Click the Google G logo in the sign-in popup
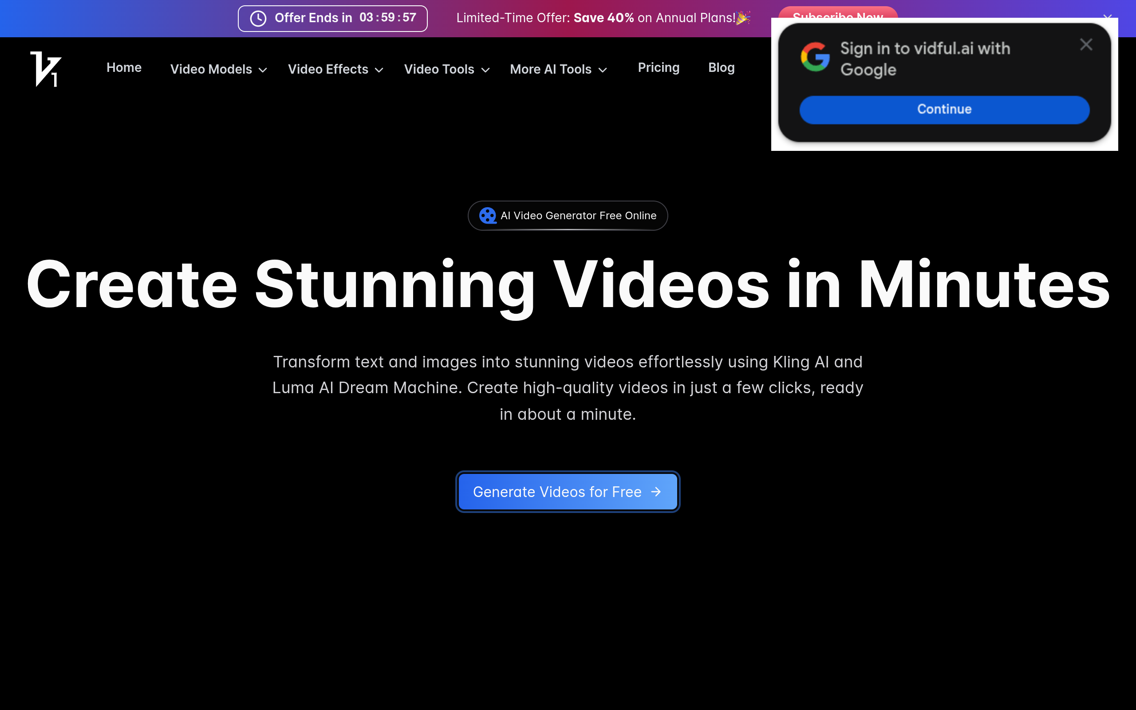The image size is (1136, 710). pyautogui.click(x=815, y=57)
